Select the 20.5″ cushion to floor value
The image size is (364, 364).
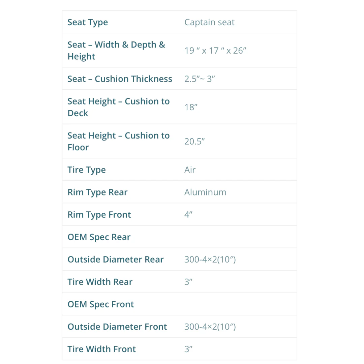click(x=194, y=142)
